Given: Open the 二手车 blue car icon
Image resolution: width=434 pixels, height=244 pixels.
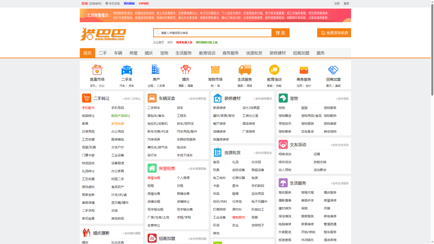Looking at the screenshot, I should tap(127, 70).
